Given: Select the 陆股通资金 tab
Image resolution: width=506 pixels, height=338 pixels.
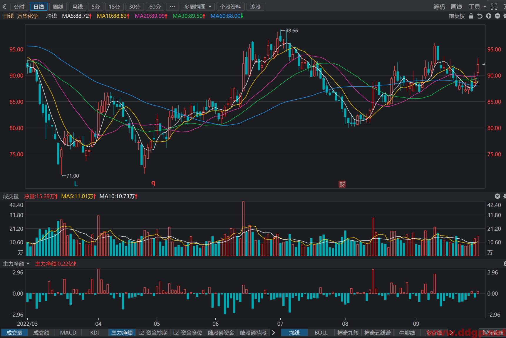Looking at the screenshot, I should coord(221,333).
